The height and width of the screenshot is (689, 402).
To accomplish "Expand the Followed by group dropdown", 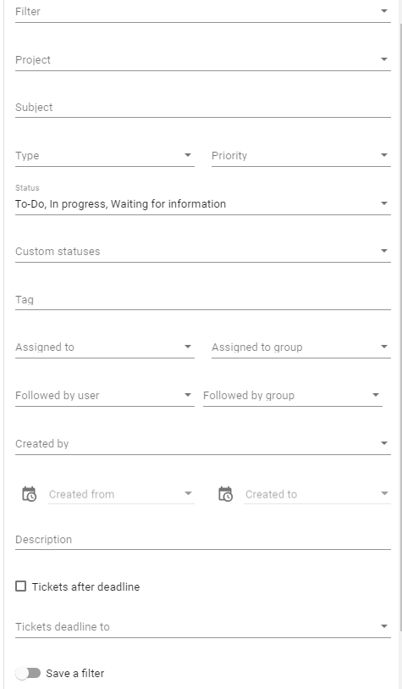I will pyautogui.click(x=292, y=396).
